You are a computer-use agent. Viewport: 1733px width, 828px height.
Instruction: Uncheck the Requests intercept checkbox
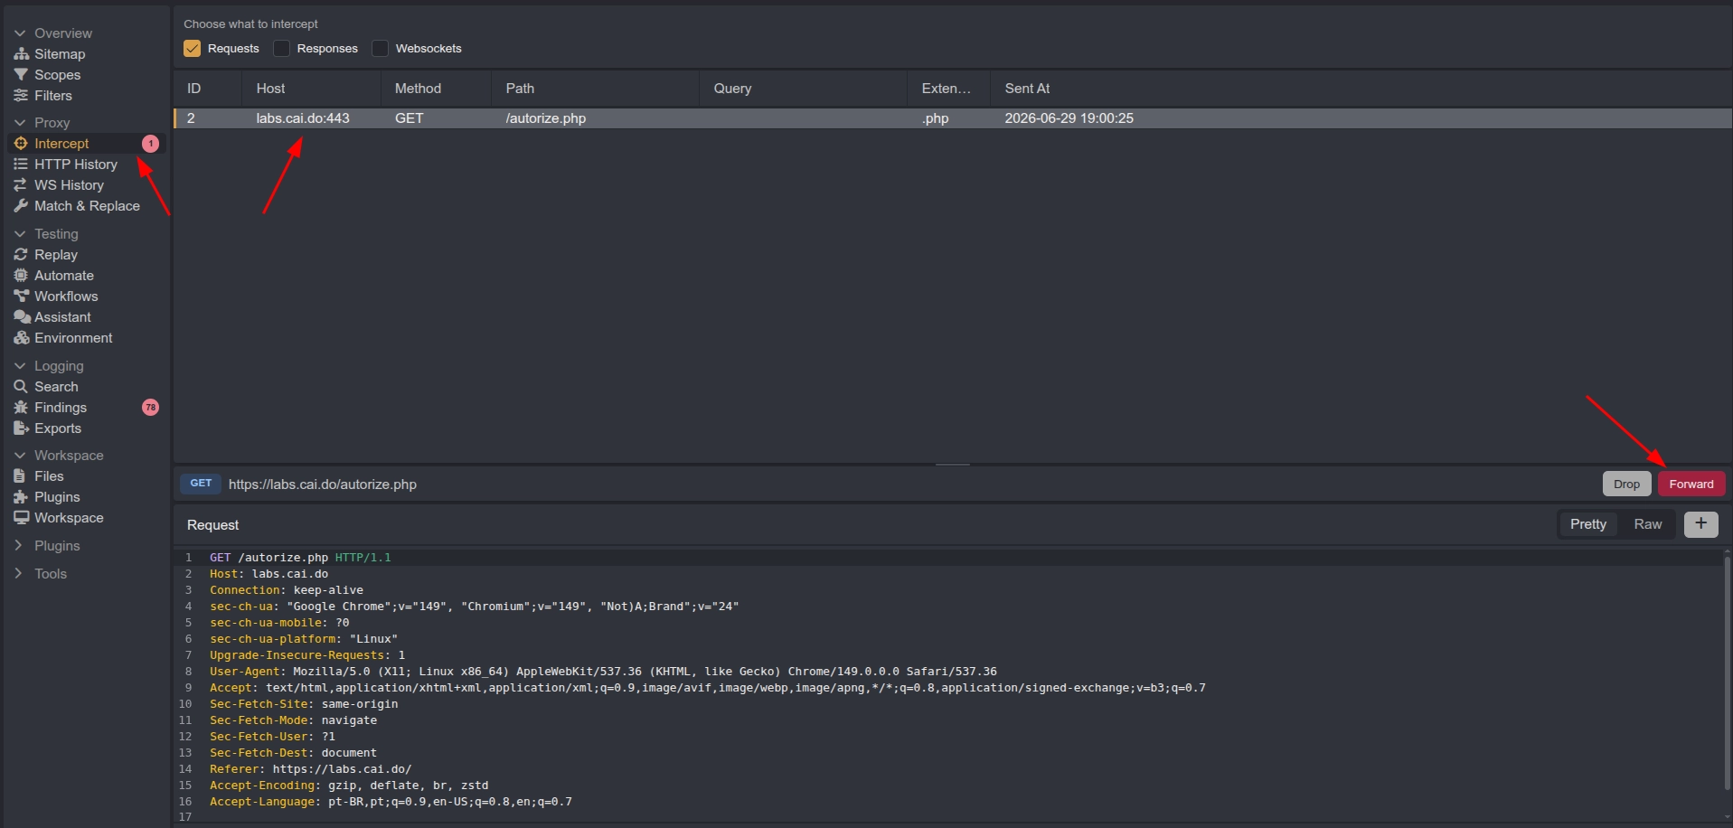tap(192, 49)
